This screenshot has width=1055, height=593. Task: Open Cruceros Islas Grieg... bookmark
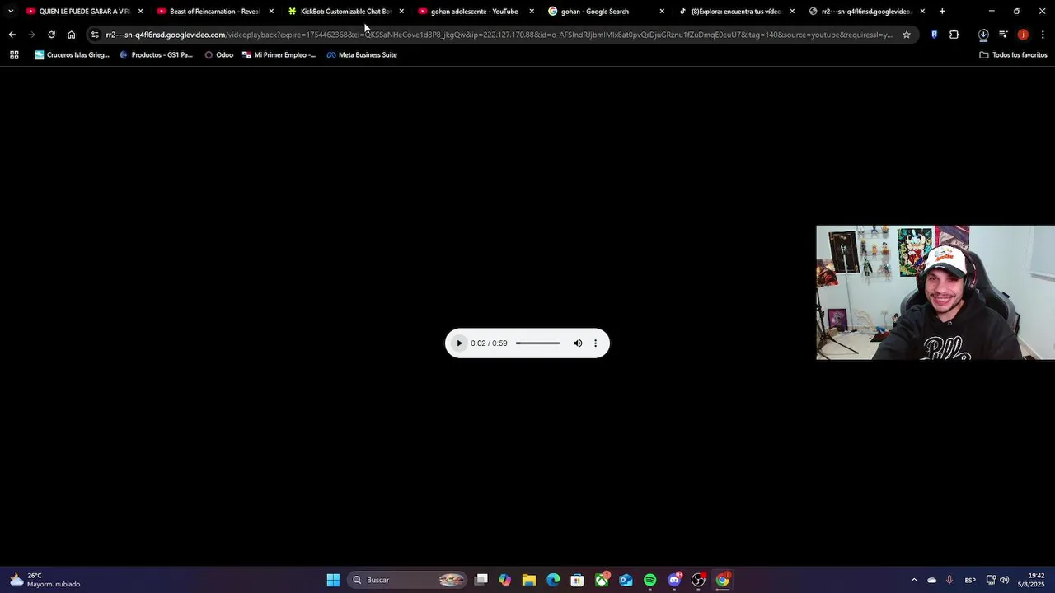(72, 55)
